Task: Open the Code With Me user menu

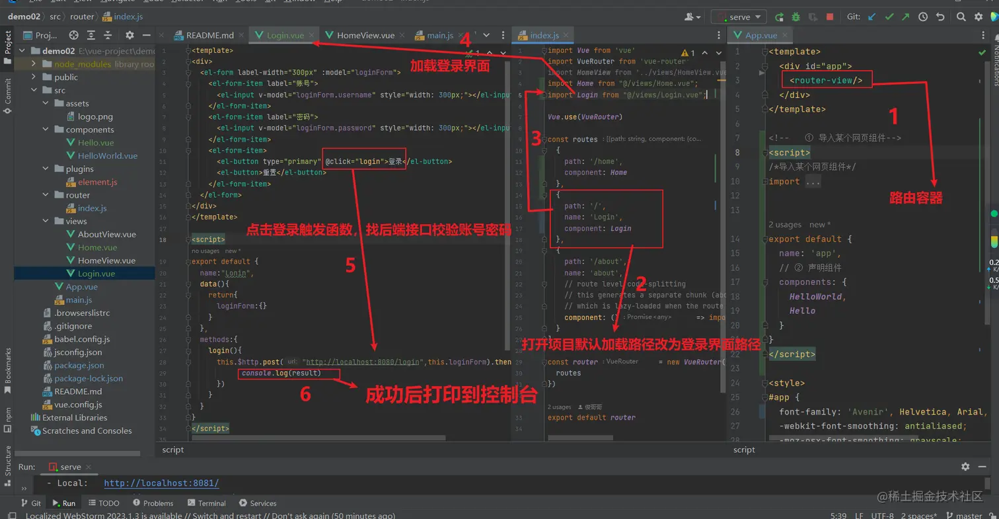Action: pos(693,17)
